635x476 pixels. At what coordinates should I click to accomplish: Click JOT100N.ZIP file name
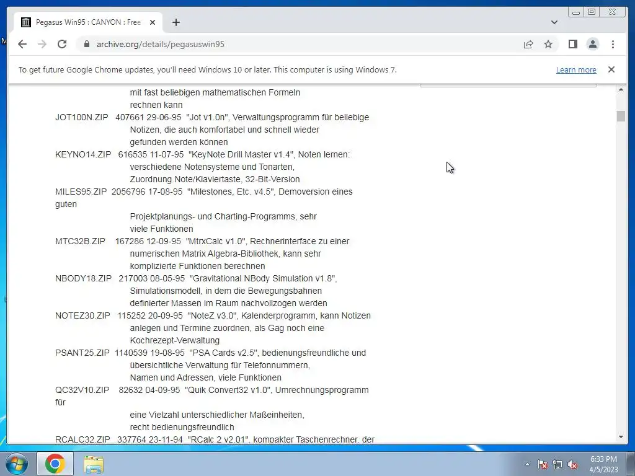82,117
